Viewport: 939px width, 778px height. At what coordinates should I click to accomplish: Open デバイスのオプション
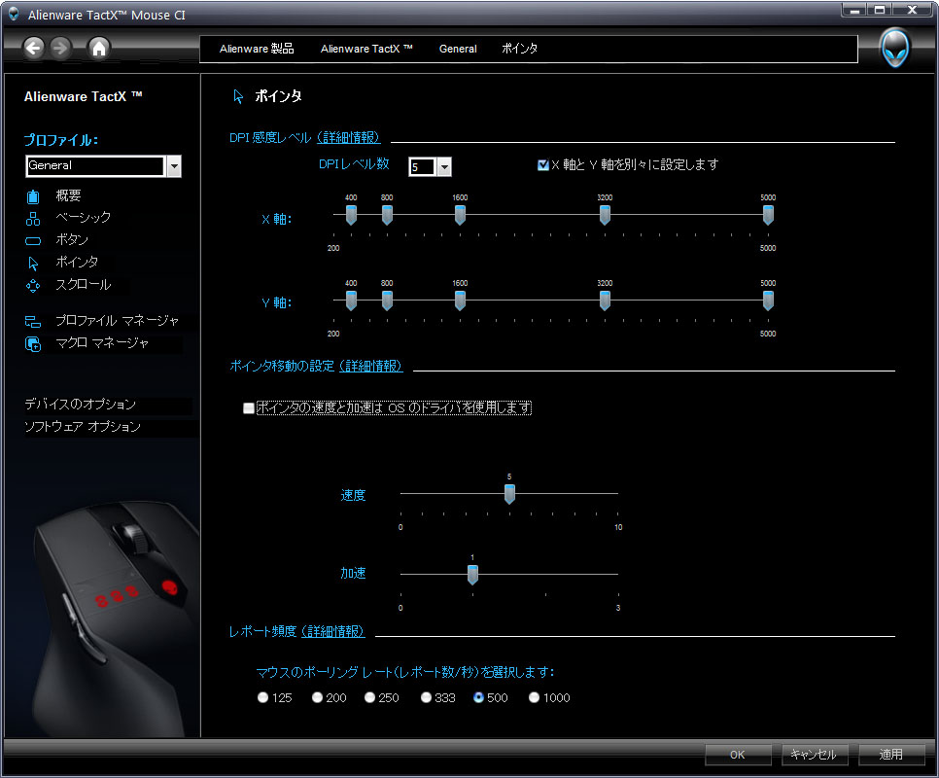point(81,405)
